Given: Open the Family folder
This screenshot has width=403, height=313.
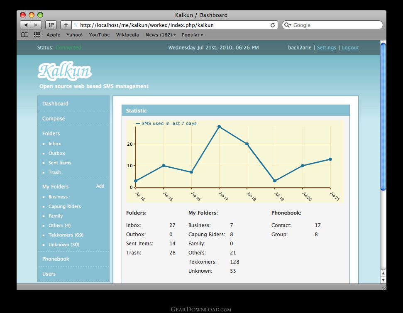Looking at the screenshot, I should coord(56,216).
